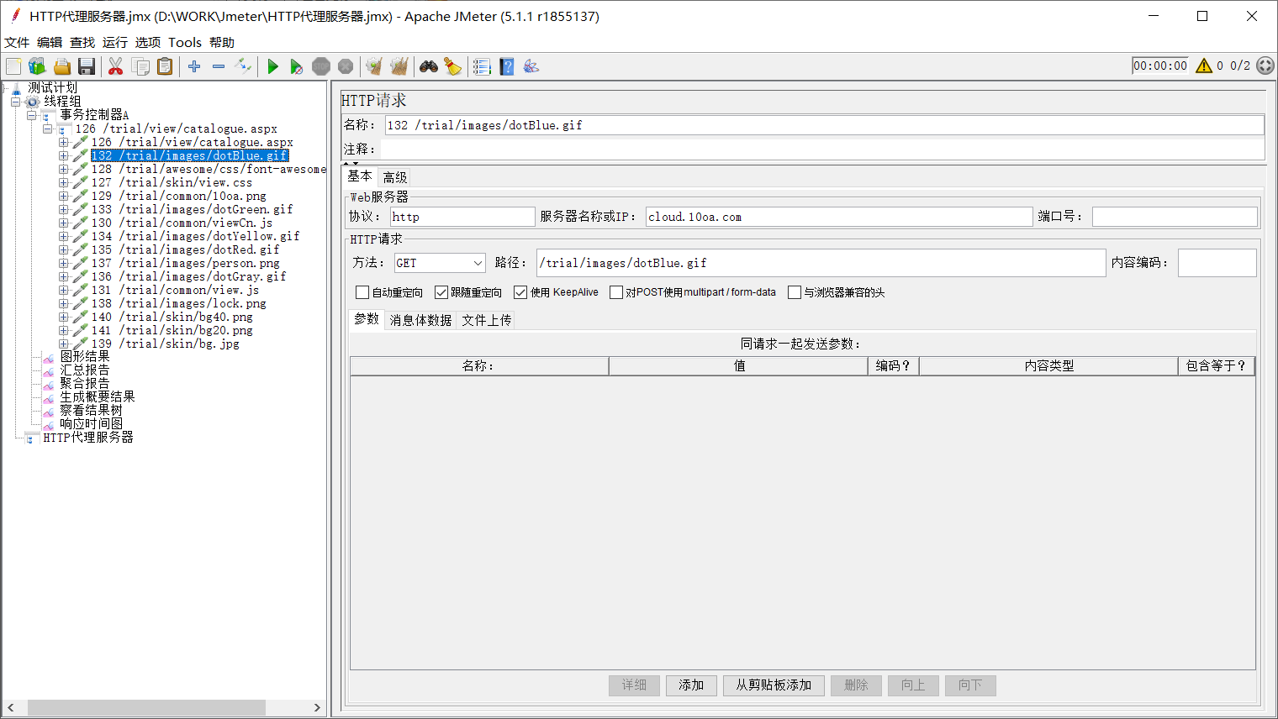Click the Clear All double broom icon
The height and width of the screenshot is (719, 1278).
pyautogui.click(x=399, y=66)
